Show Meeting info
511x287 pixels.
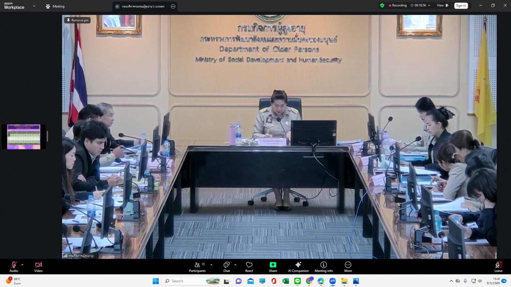click(324, 267)
